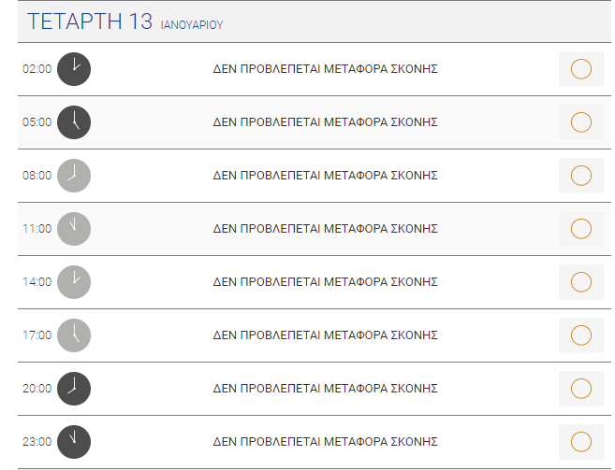Select the 08:00 grey clock icon
The height and width of the screenshot is (470, 615).
click(x=74, y=176)
